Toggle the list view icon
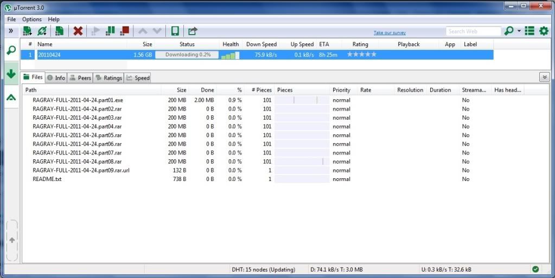 tap(530, 31)
